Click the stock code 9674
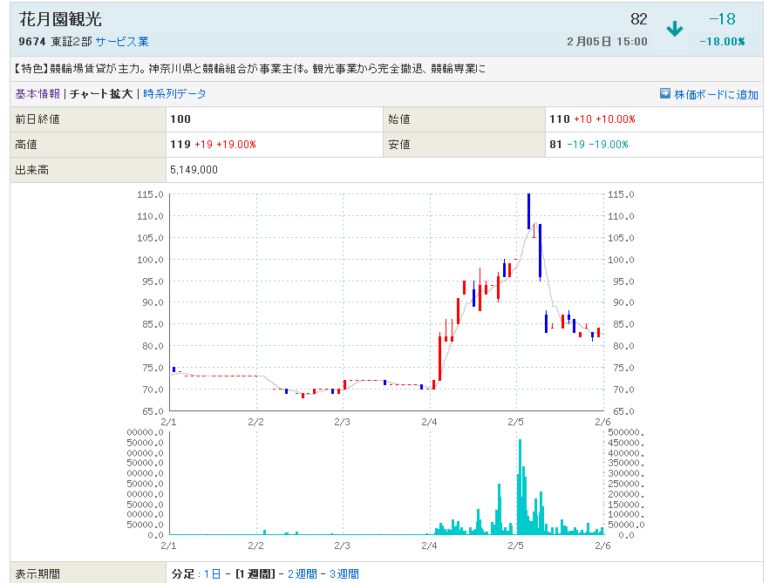Screen dimensions: 769x583 click(32, 42)
